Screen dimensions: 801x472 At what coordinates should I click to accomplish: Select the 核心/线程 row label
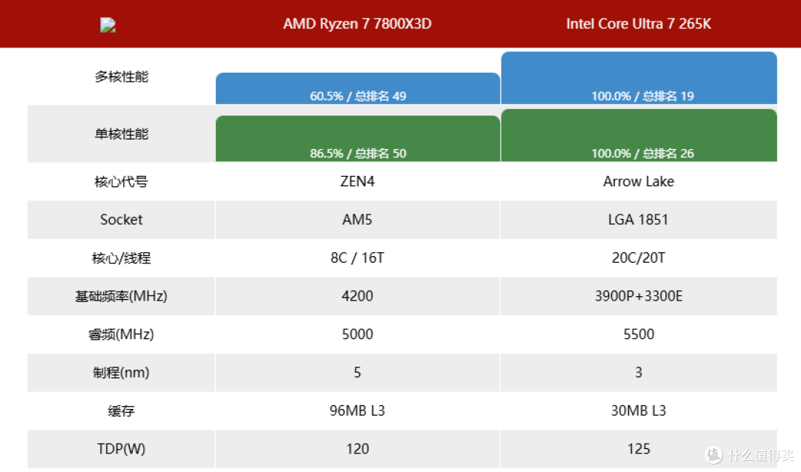point(122,258)
